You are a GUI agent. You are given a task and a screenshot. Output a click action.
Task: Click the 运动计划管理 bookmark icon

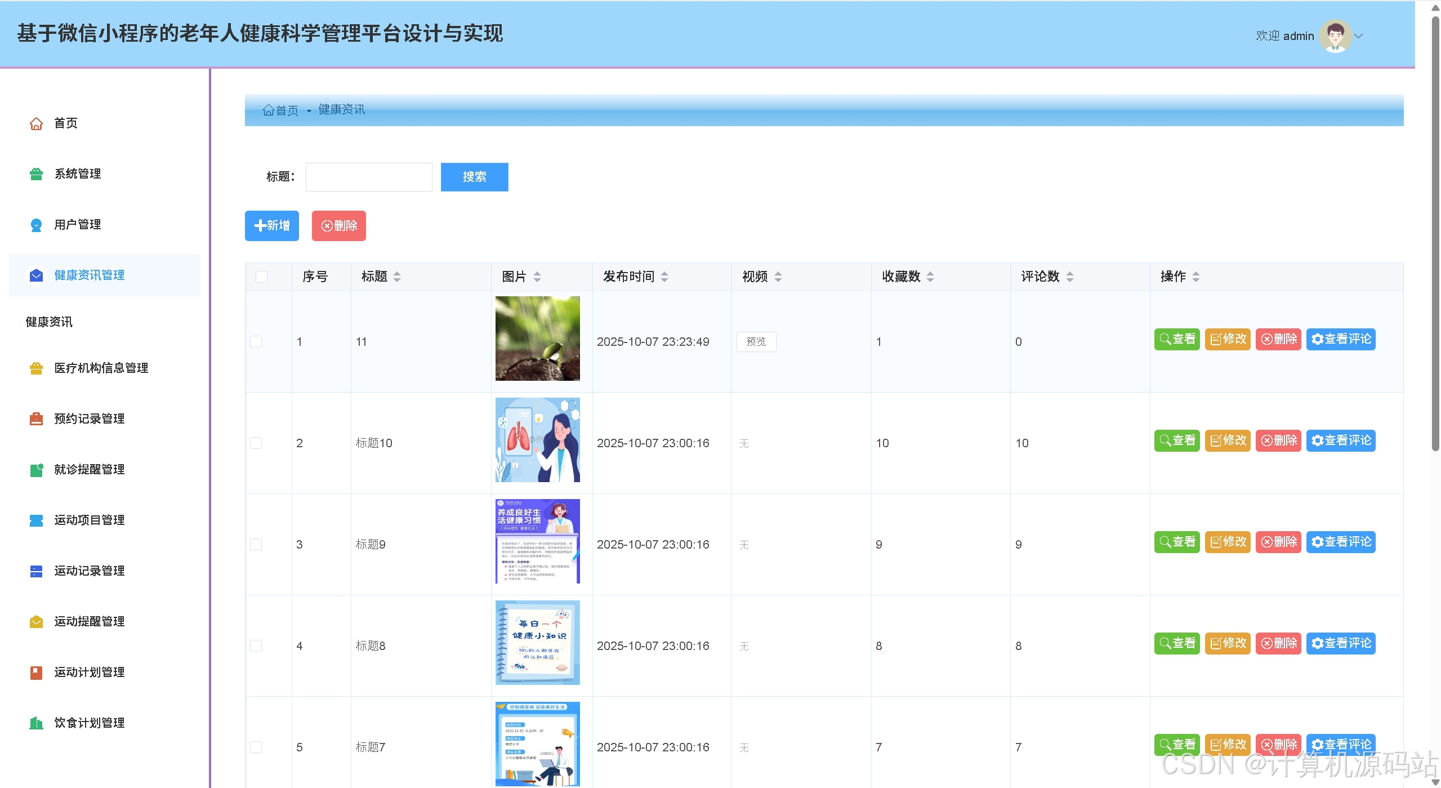tap(36, 673)
